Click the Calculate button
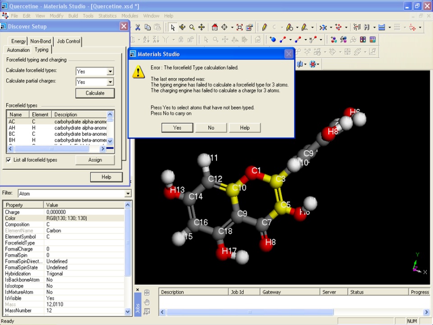Screen dimensions: 433x325 95,93
